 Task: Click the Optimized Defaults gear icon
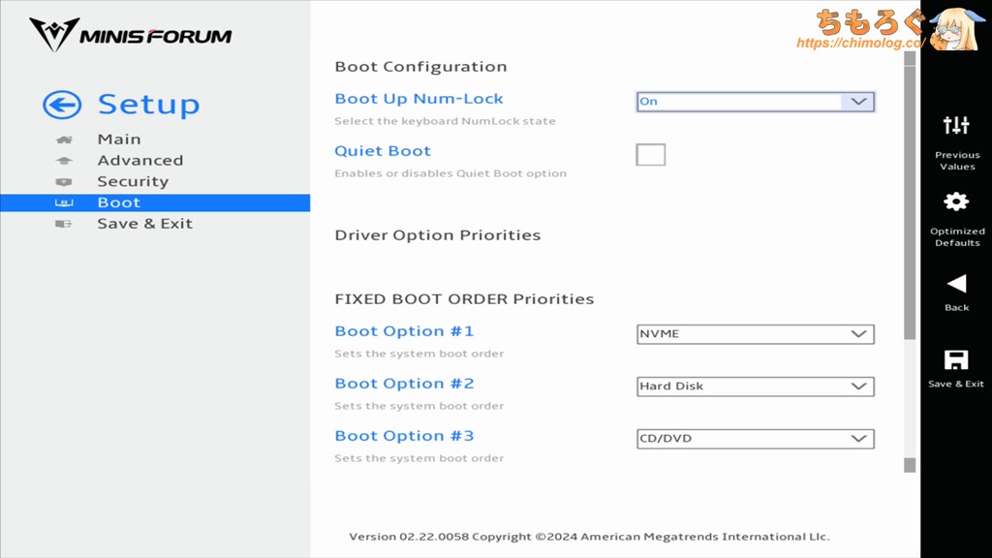(x=956, y=201)
